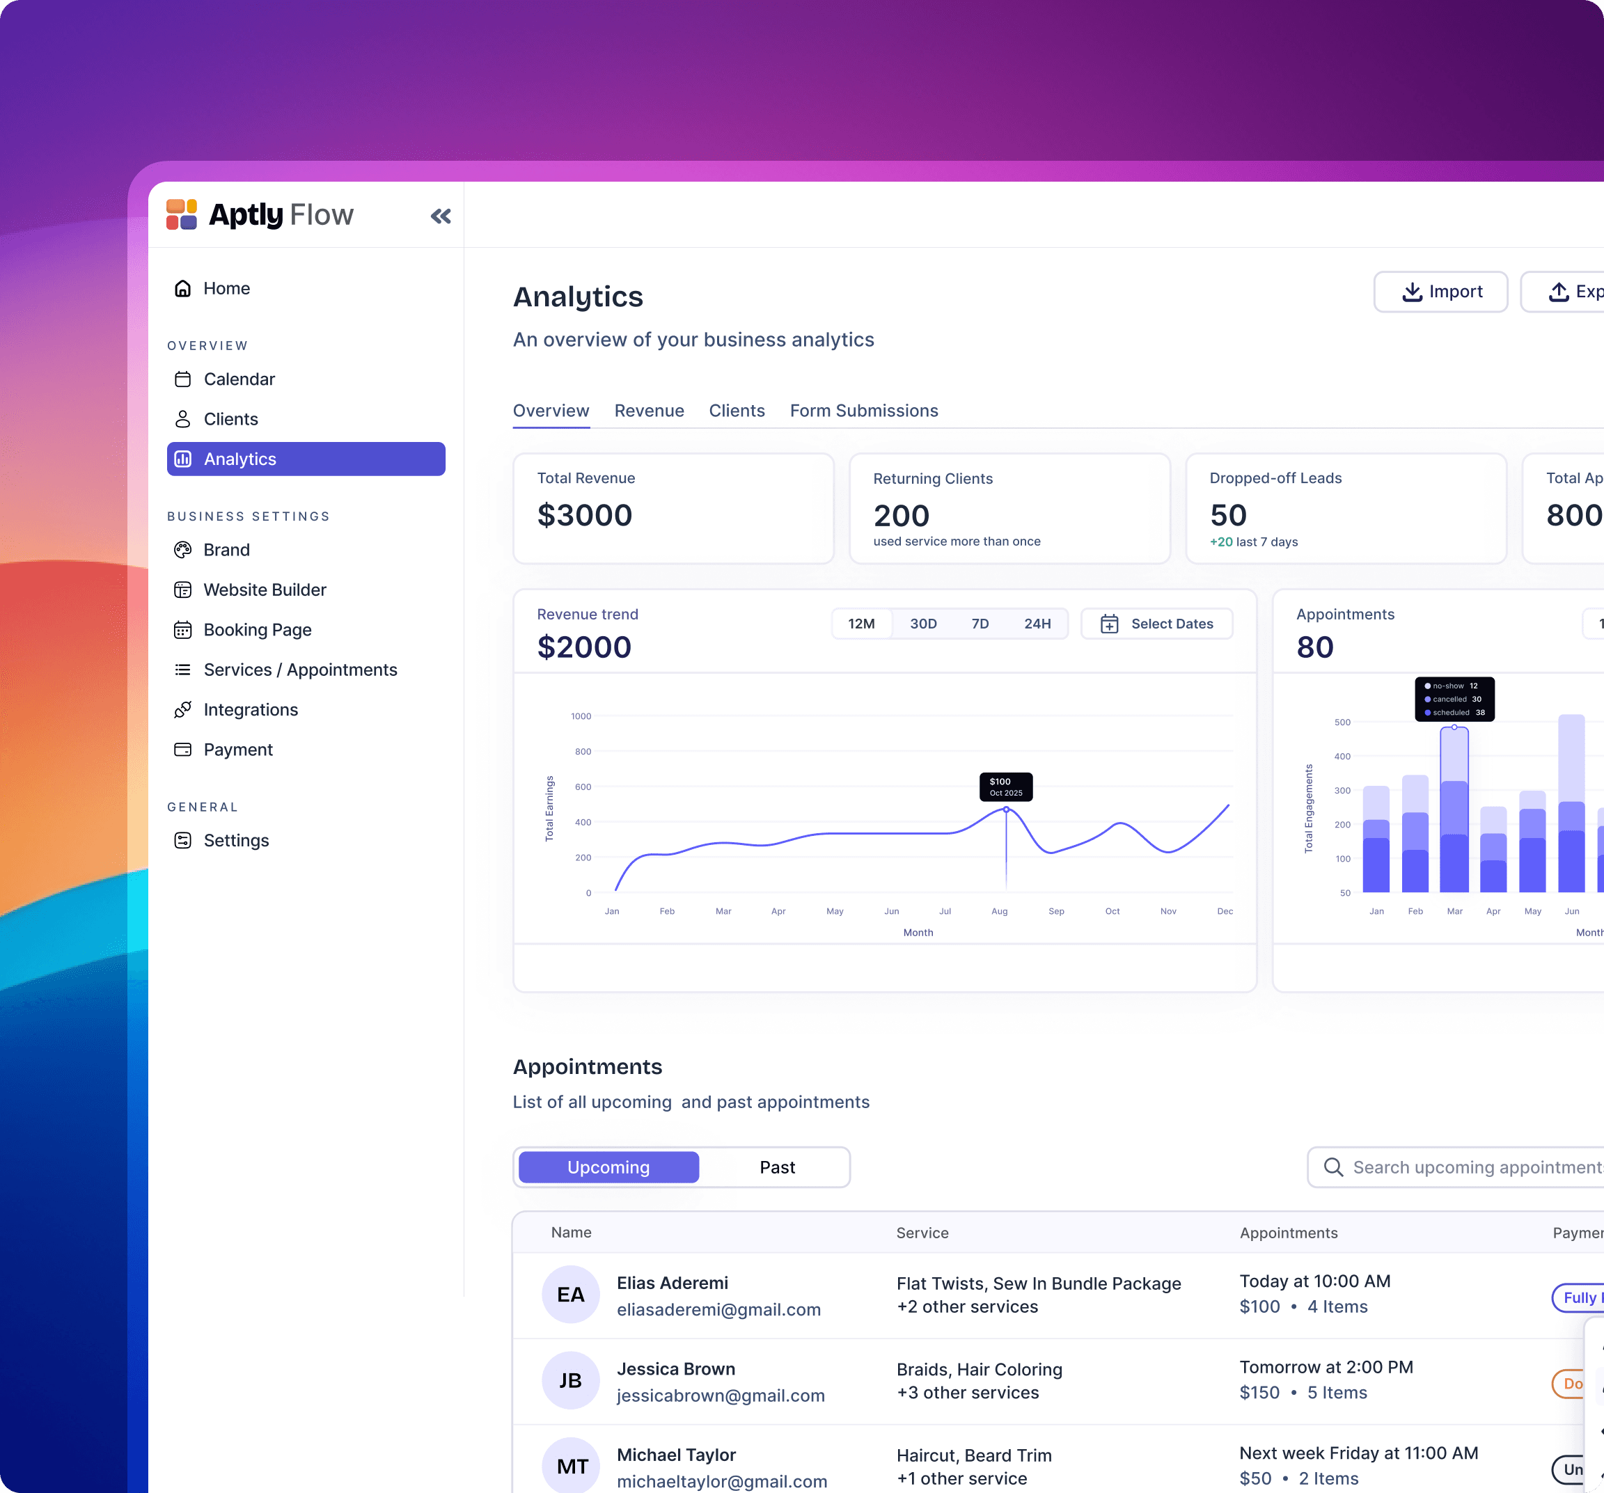Click the Total Revenue card

tap(673, 508)
